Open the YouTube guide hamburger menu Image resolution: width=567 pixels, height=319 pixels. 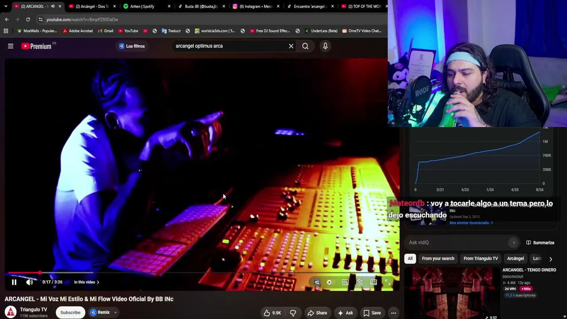pyautogui.click(x=11, y=46)
